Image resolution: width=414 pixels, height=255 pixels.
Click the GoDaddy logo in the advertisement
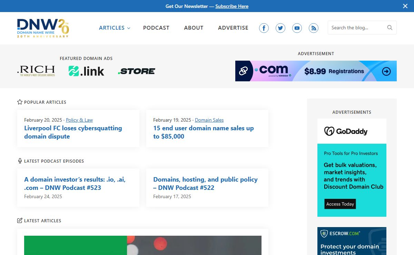coord(346,131)
